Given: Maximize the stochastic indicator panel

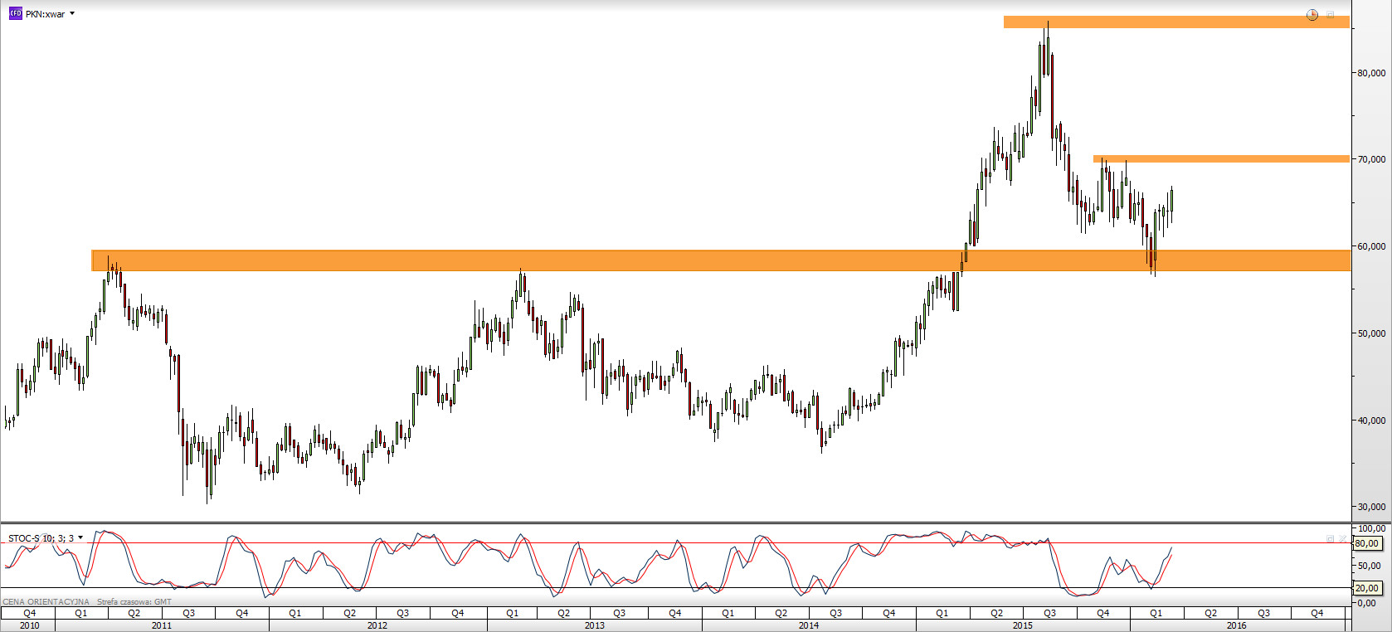Looking at the screenshot, I should 1331,539.
